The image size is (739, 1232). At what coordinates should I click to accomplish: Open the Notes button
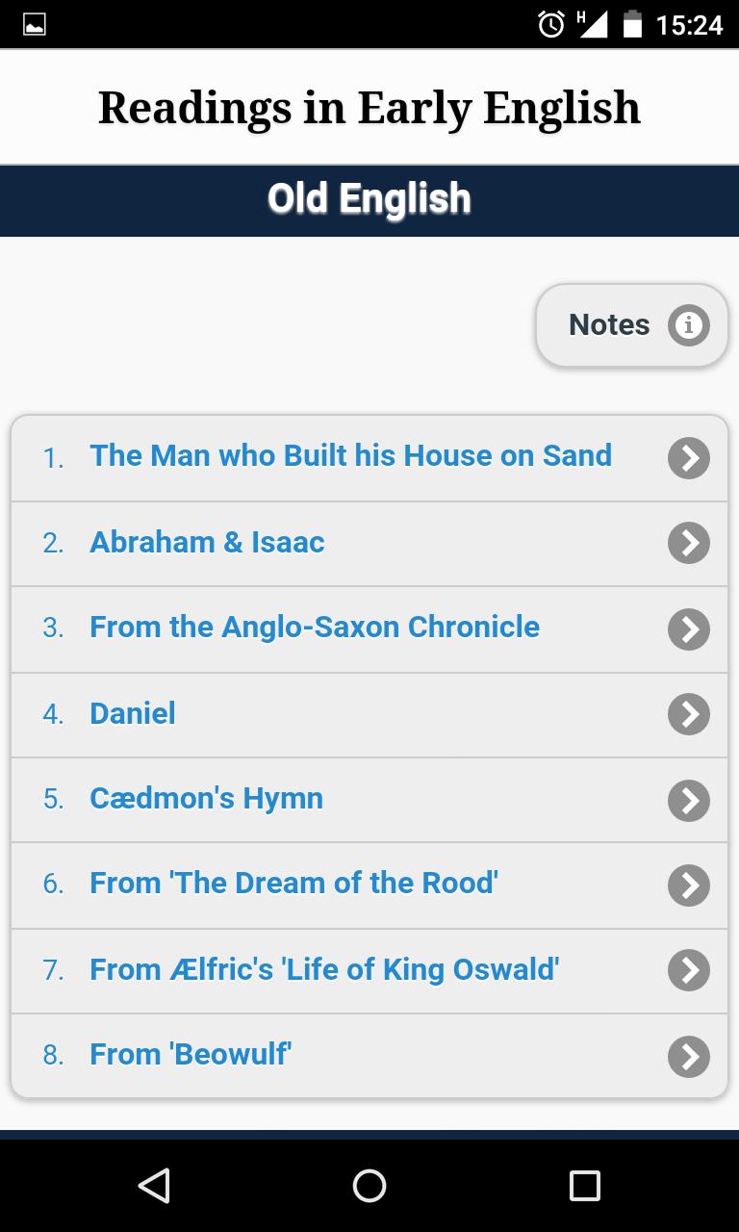coord(632,325)
